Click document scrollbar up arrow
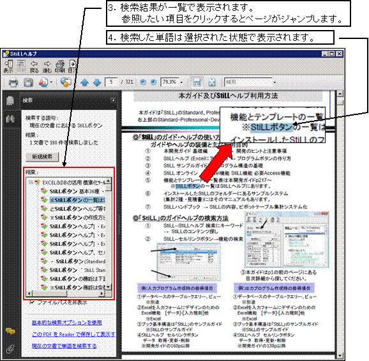The height and width of the screenshot is (361, 369). (x=340, y=93)
